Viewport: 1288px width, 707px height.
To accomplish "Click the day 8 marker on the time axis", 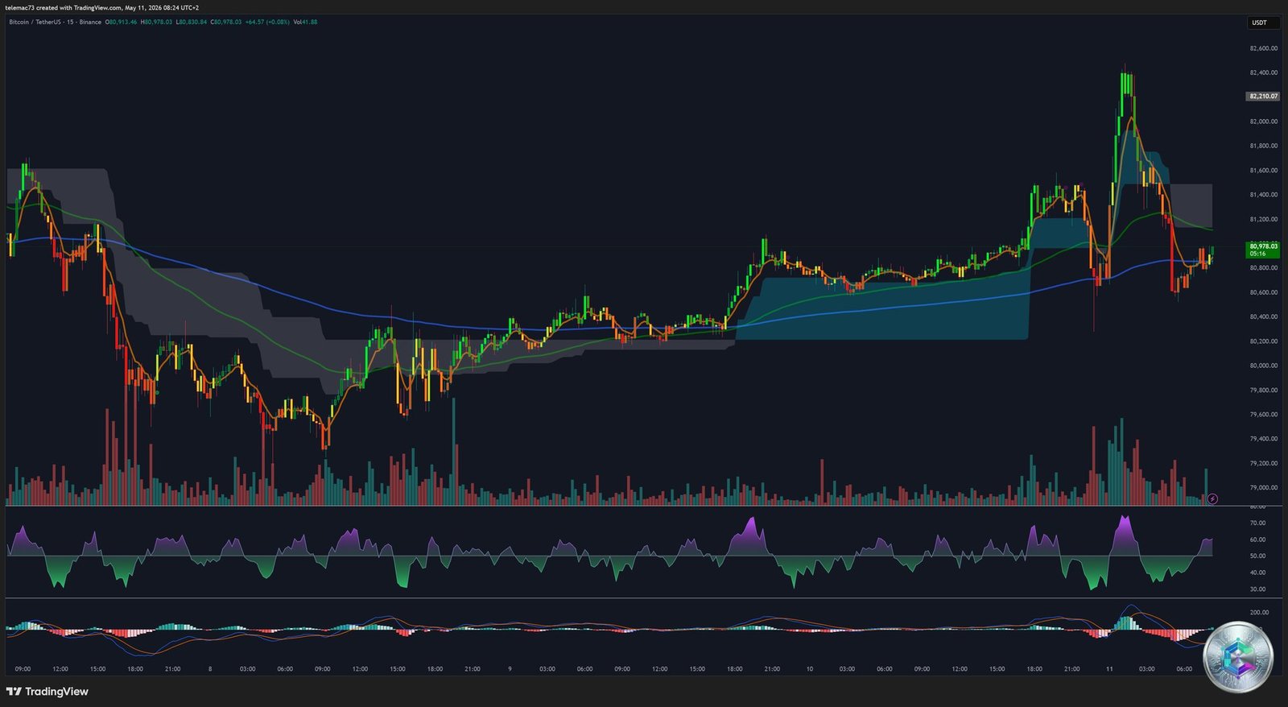I will point(210,669).
